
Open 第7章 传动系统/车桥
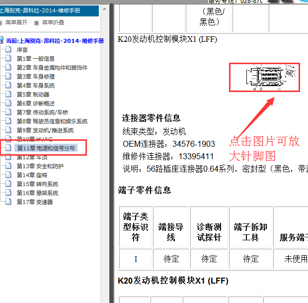pos(42,112)
